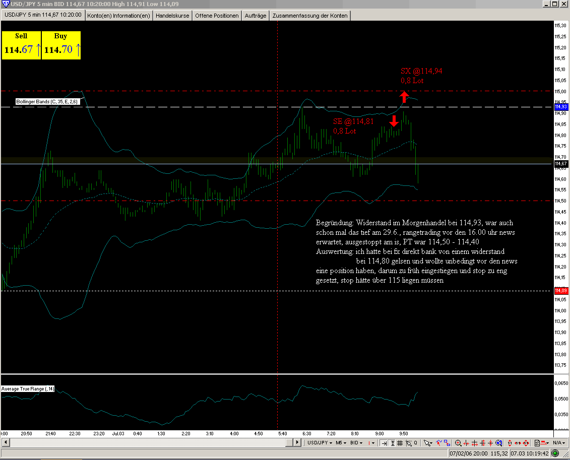
Task: Toggle the chart shift arrow icon
Action: 384,443
